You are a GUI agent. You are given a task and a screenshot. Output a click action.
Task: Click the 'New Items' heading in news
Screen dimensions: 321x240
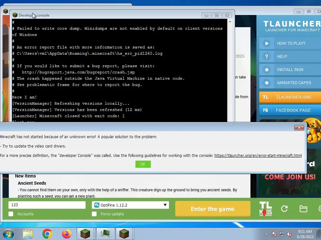(x=25, y=176)
